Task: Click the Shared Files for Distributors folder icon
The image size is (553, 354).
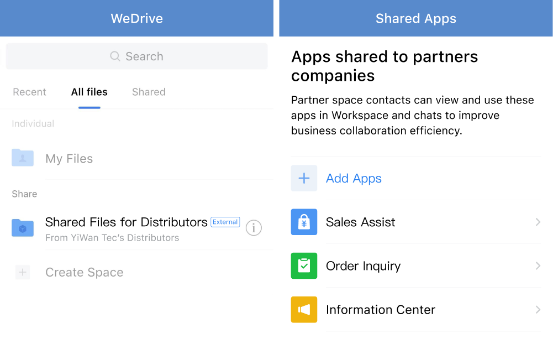Action: (23, 228)
